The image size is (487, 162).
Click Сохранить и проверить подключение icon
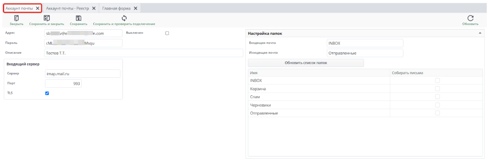(124, 18)
